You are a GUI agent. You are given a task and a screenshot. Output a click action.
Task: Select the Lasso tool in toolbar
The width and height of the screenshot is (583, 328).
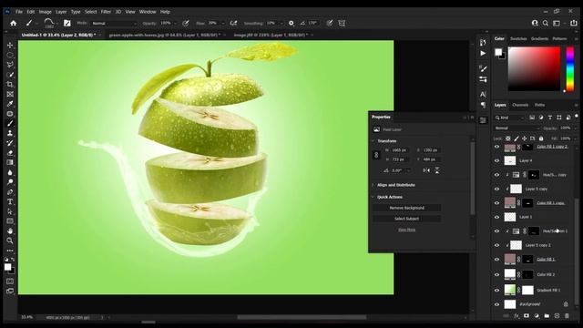[x=10, y=65]
